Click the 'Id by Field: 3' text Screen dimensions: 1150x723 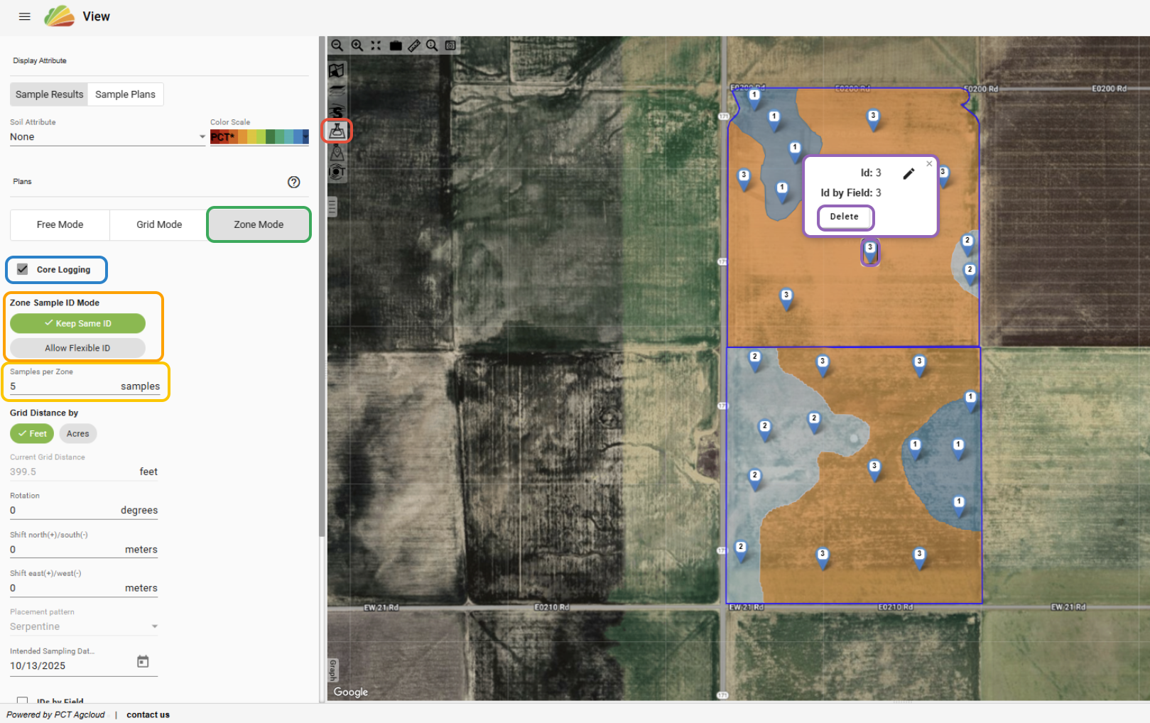pos(851,192)
